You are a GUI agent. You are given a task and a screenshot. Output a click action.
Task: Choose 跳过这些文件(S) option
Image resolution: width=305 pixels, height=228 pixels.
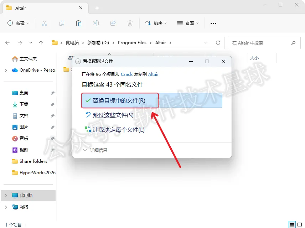coord(109,115)
